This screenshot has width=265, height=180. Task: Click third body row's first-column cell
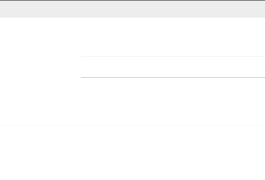point(40,144)
